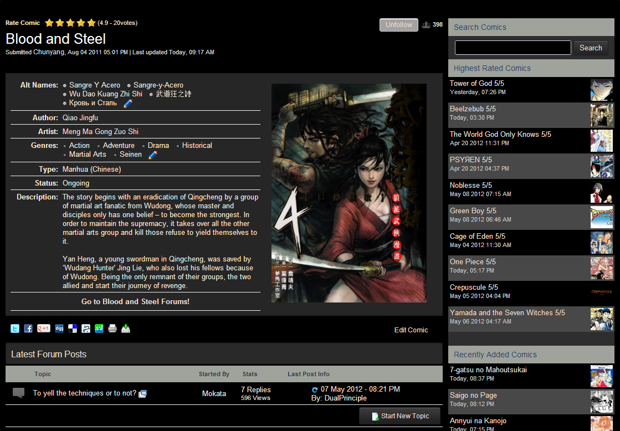Click submitter name Chunyang
This screenshot has height=431, width=620.
pos(49,52)
